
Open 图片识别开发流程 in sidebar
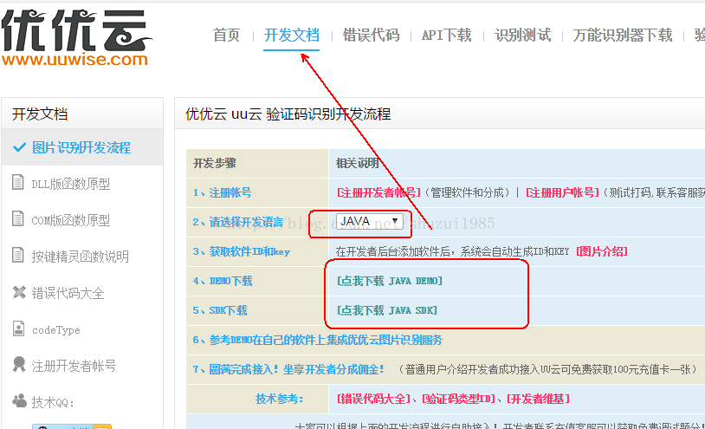(81, 147)
